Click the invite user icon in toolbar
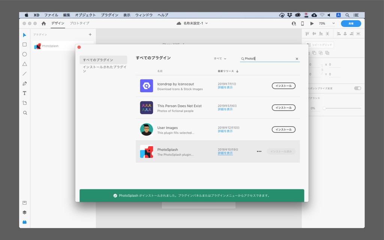 tap(294, 24)
